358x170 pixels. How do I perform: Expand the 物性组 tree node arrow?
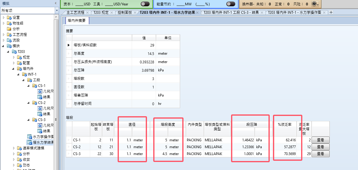click(3, 23)
